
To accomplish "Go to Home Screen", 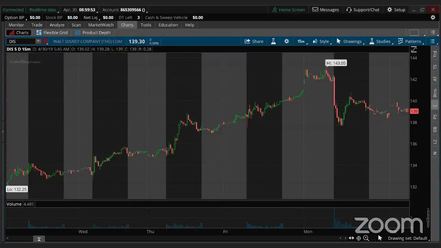I will point(288,10).
